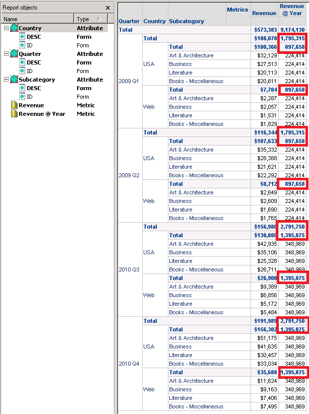Viewport: 309px width, 414px height.
Task: Click the Subcategory column header in grid
Action: pos(187,21)
